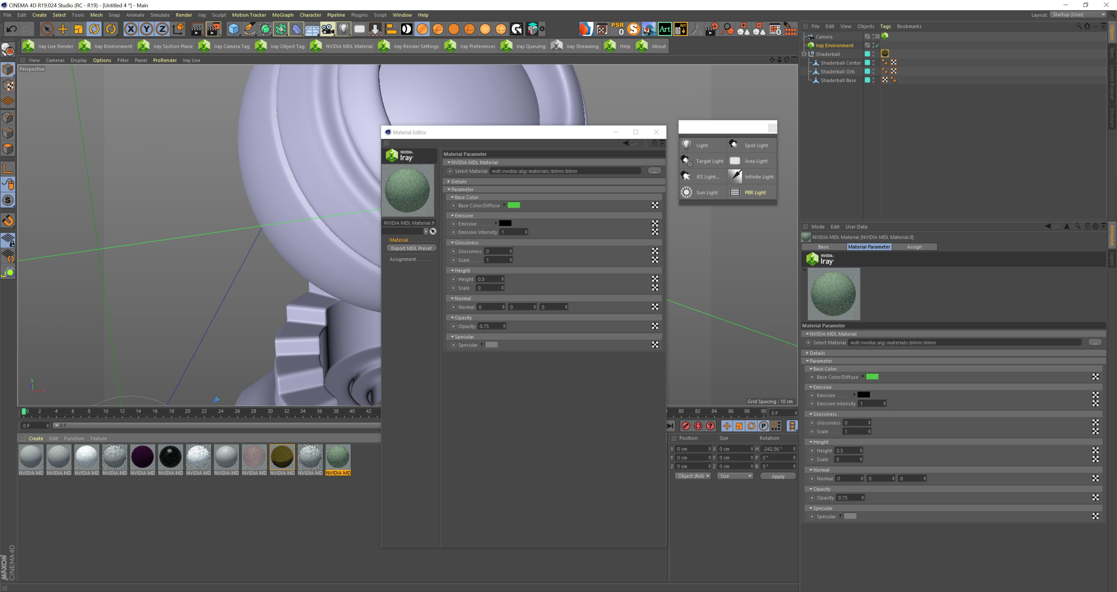This screenshot has height=592, width=1117.
Task: Toggle Opacity keyframe dot in Material Editor
Action: click(453, 326)
